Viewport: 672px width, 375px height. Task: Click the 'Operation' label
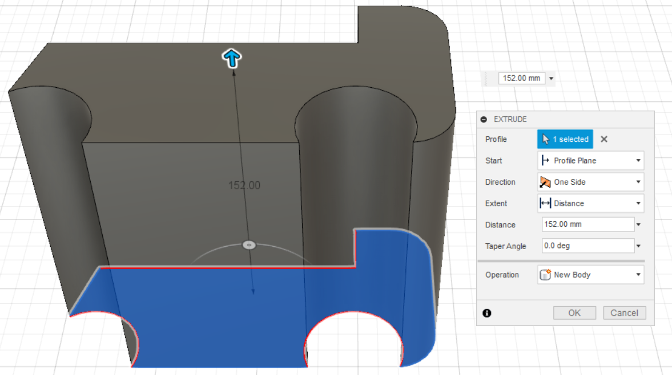pos(502,275)
